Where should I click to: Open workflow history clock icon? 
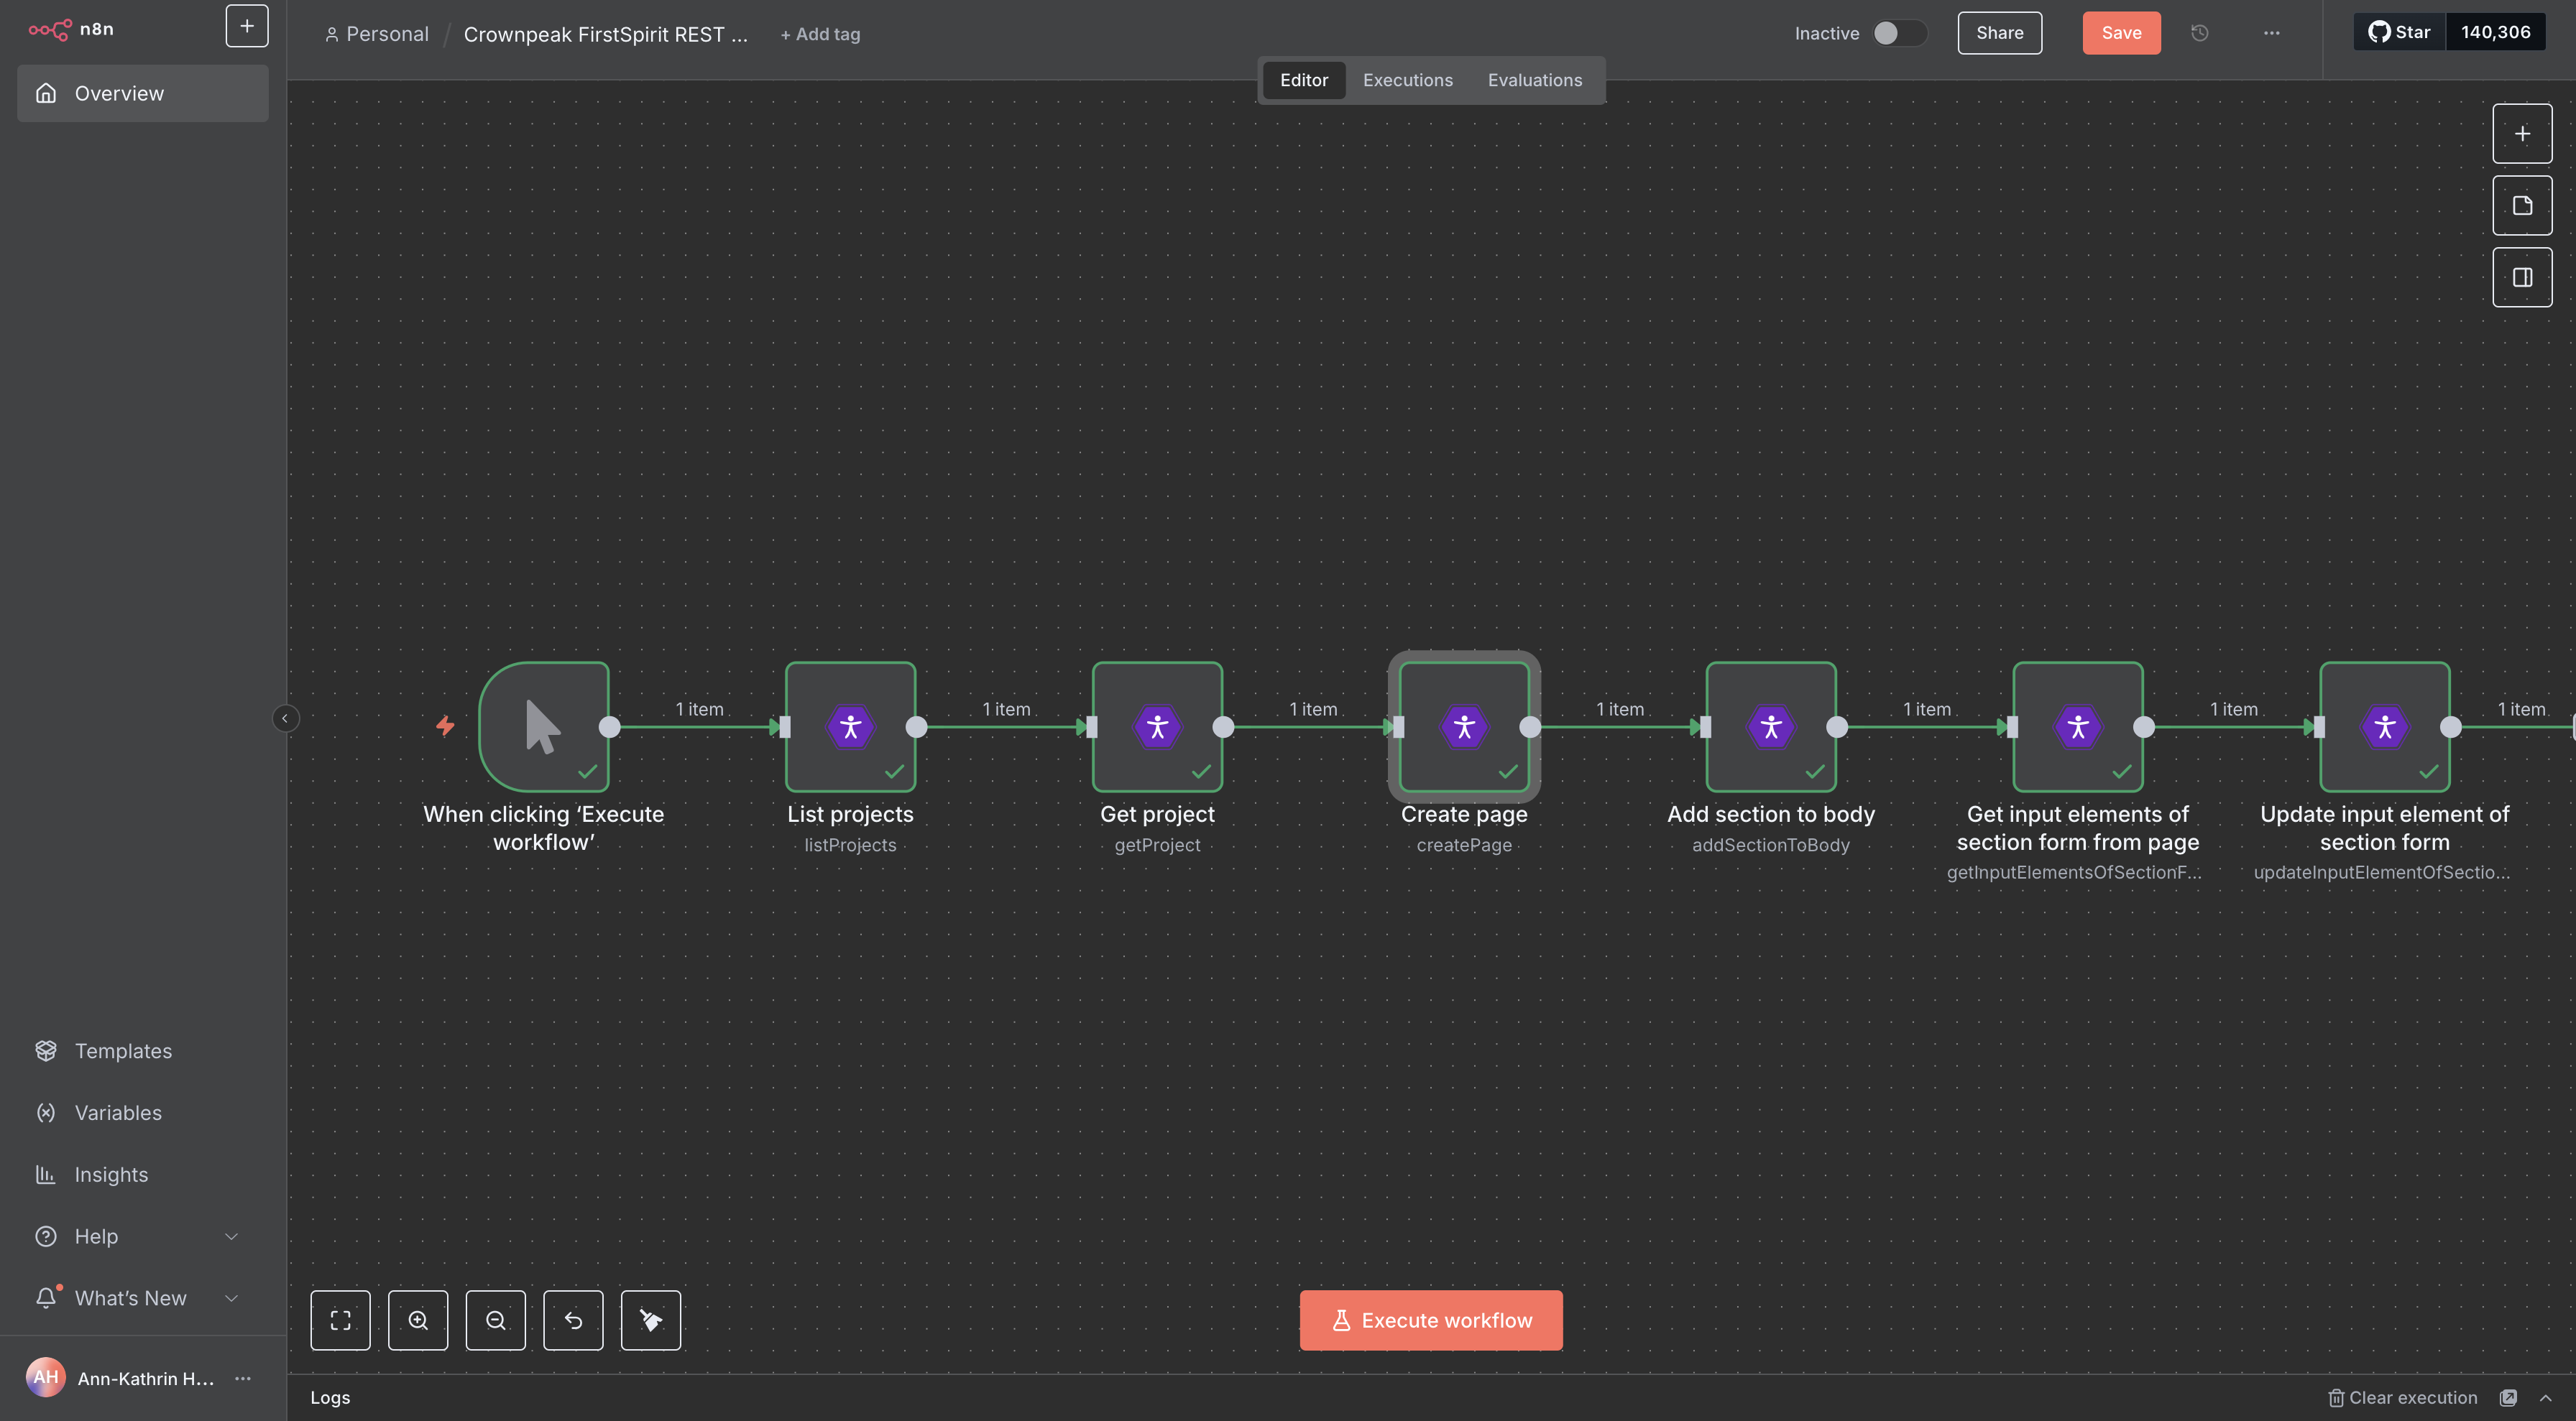click(x=2199, y=33)
